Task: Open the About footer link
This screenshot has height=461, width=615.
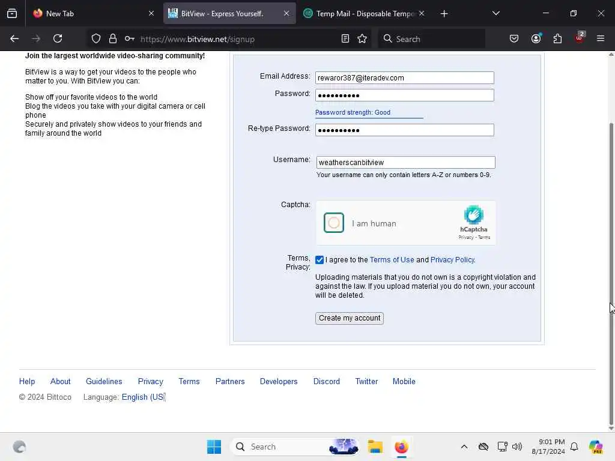Action: [x=61, y=381]
